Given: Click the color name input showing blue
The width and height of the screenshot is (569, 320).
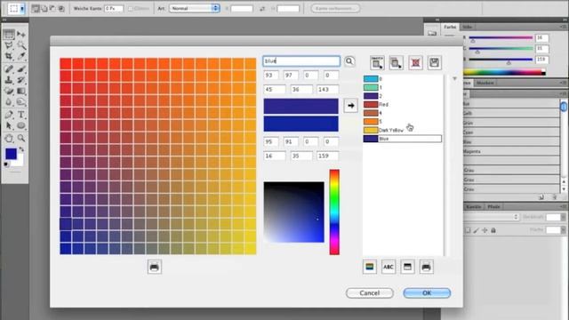Looking at the screenshot, I should 301,61.
